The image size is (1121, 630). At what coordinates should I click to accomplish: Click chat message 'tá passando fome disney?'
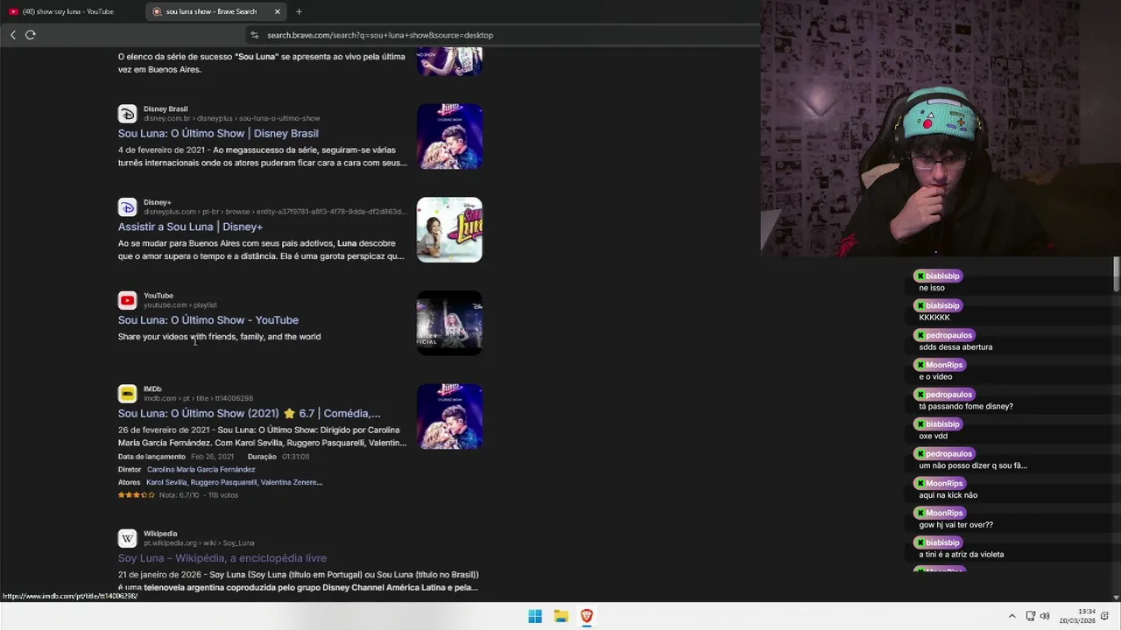point(966,407)
